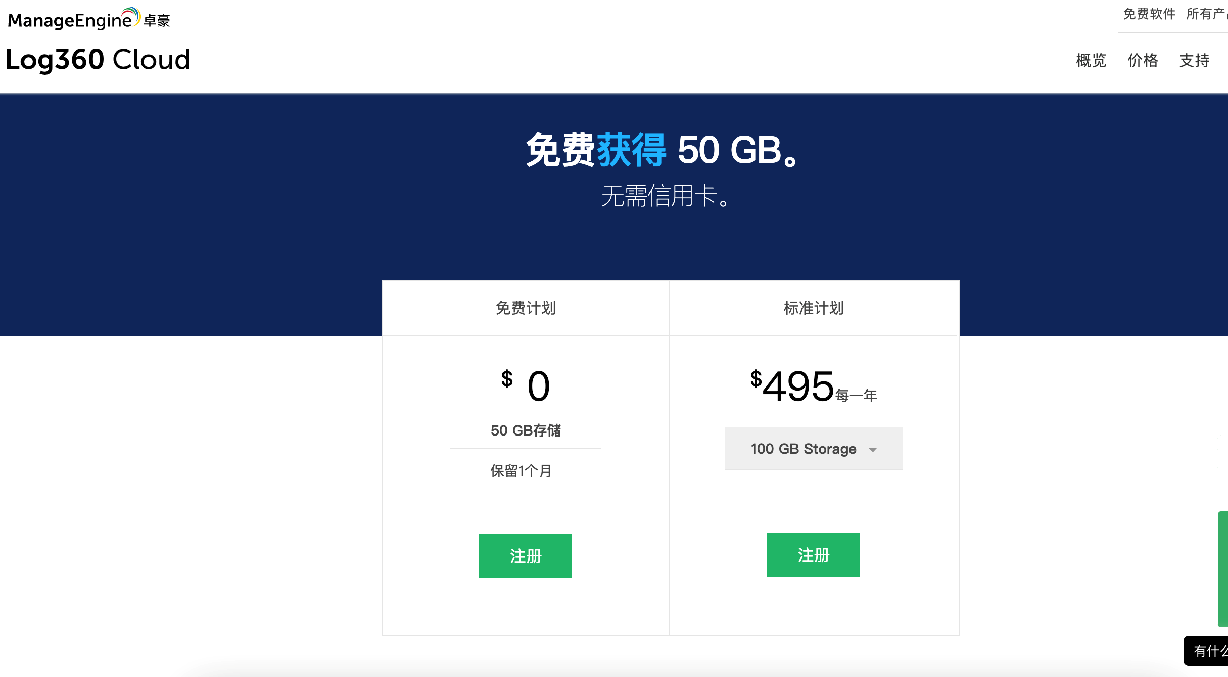Click the 50 GB存储 storage label

tap(526, 430)
